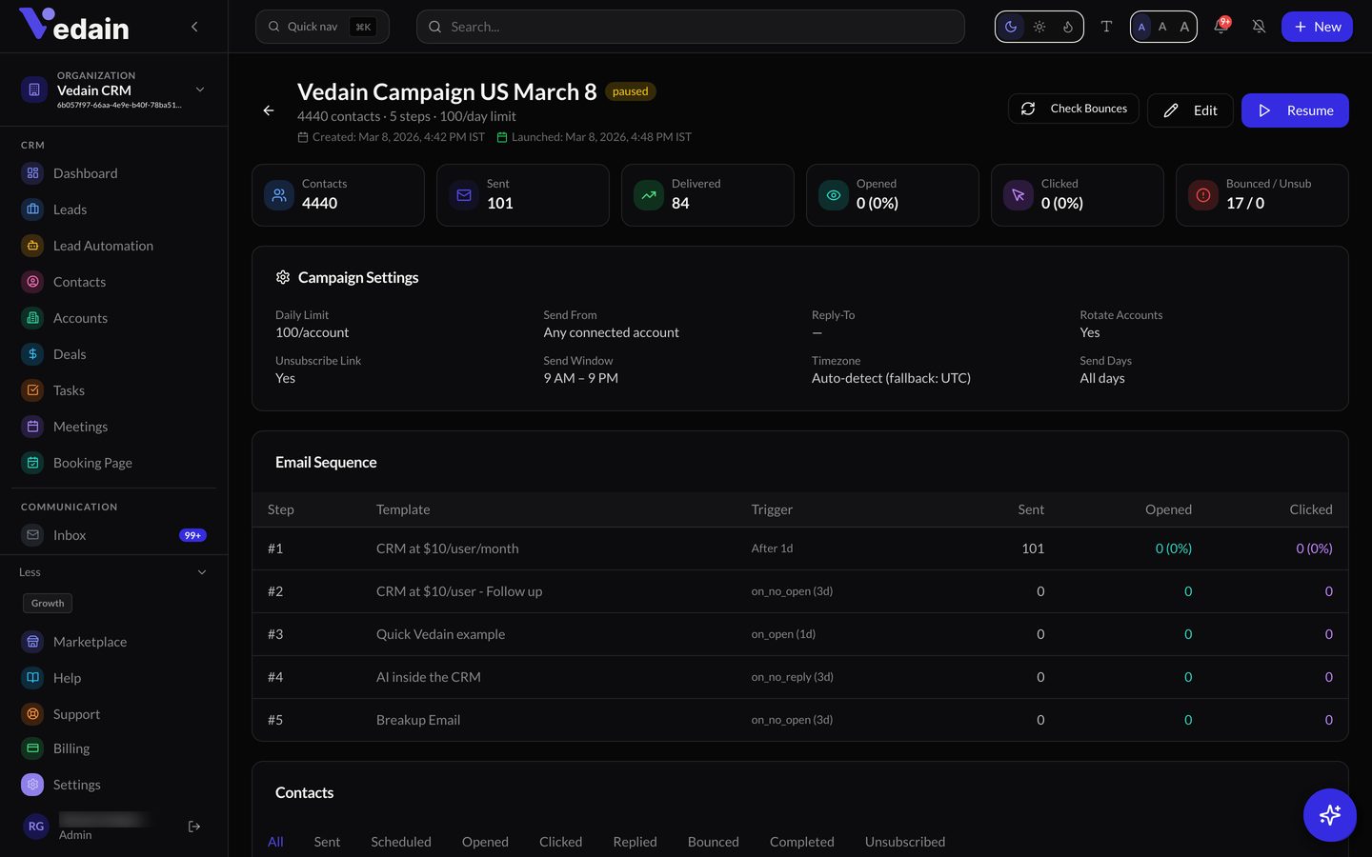1372x857 pixels.
Task: Switch to flame theme
Action: (1068, 27)
